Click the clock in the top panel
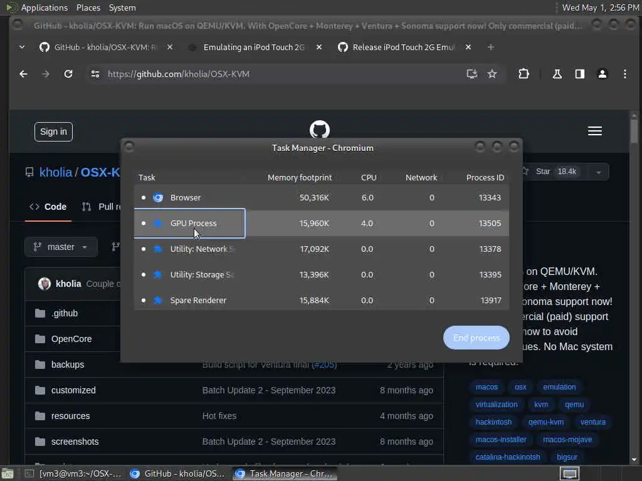Viewport: 642px width, 481px height. click(600, 8)
